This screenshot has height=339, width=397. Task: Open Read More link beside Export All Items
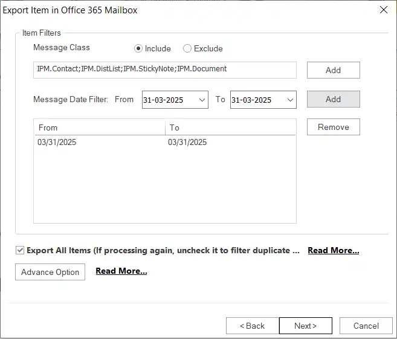point(333,250)
